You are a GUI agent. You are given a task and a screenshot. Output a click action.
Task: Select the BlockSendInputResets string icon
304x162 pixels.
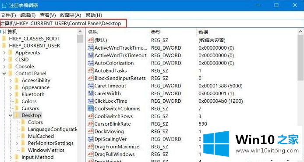pos(90,78)
